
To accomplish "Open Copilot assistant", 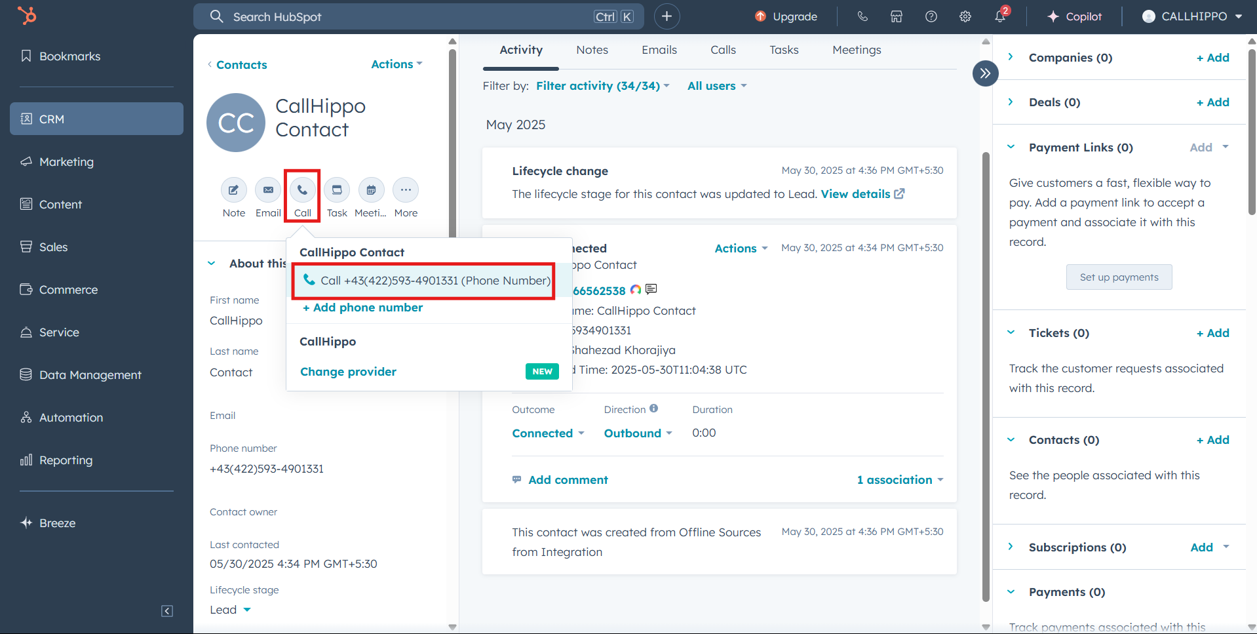I will 1074,16.
